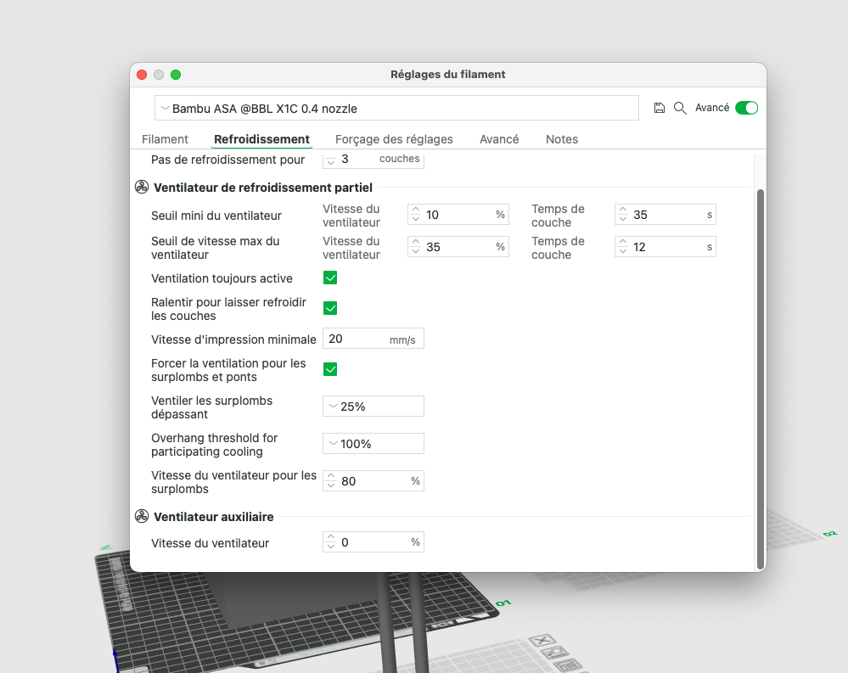Open the Bambu ASA preset dropdown
Viewport: 848px width, 673px height.
396,108
